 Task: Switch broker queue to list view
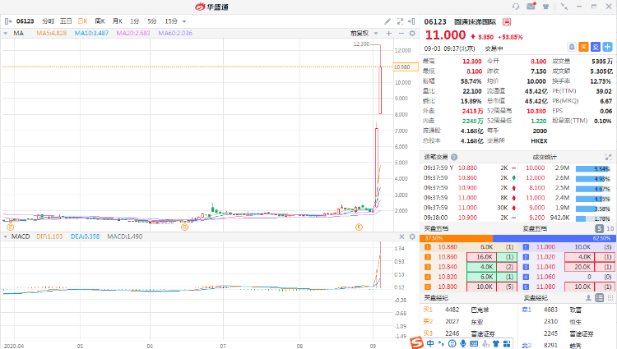(599, 298)
